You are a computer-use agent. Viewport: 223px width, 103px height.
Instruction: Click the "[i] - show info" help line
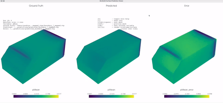[110, 21]
